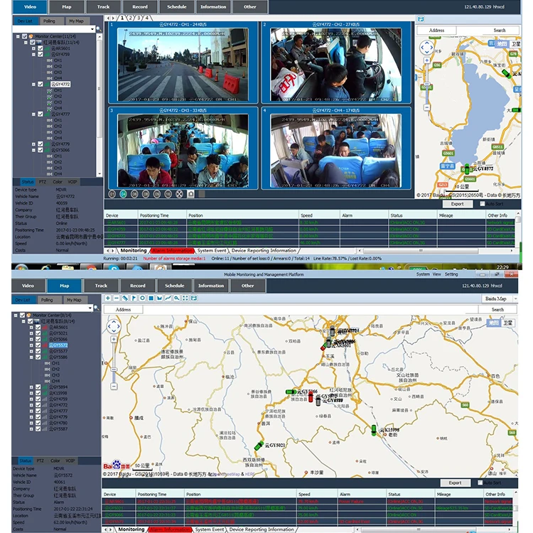Click the save icon in the lower window's map toolbar
Viewport: 533px width, 533px height.
pos(194,298)
